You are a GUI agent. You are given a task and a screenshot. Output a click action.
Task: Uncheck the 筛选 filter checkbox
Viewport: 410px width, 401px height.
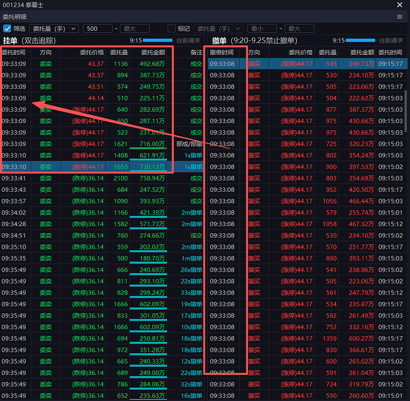coord(7,29)
